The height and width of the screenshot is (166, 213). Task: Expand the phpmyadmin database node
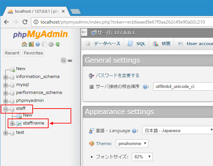(x=6, y=101)
